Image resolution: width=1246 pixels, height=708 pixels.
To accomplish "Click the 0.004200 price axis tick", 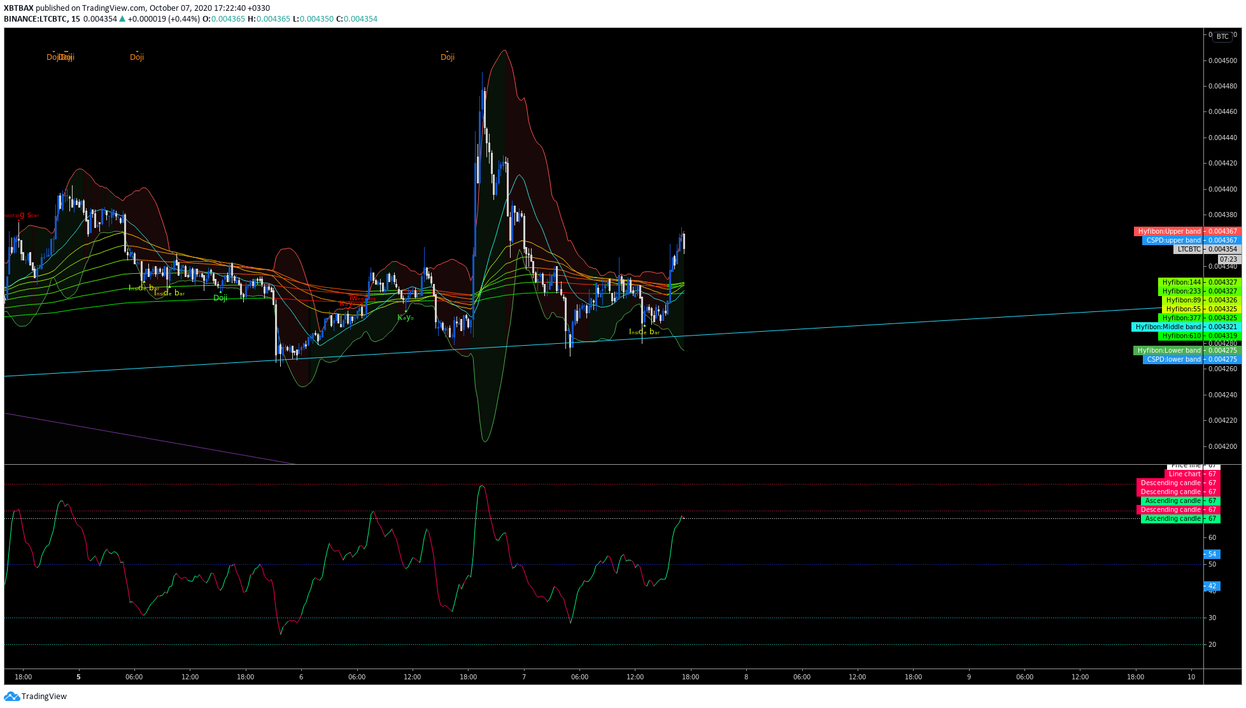I will point(1222,446).
